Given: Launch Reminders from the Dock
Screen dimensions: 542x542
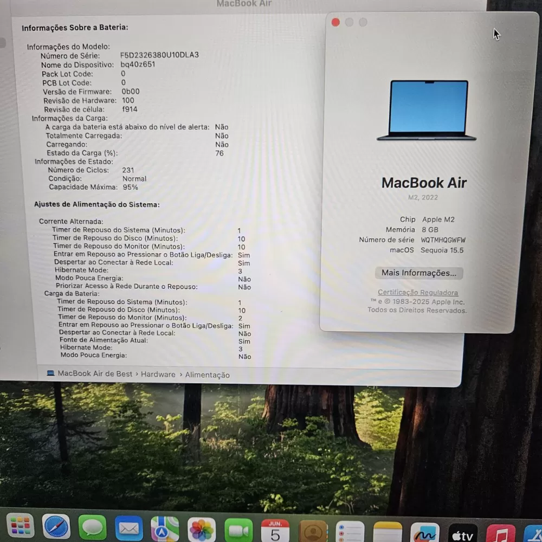Looking at the screenshot, I should click(x=350, y=532).
